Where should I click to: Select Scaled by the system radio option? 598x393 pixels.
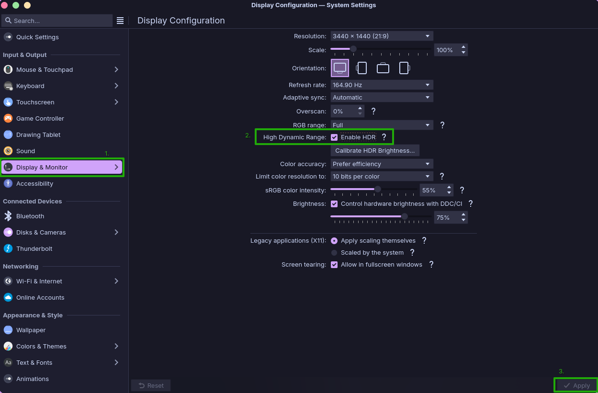point(334,252)
